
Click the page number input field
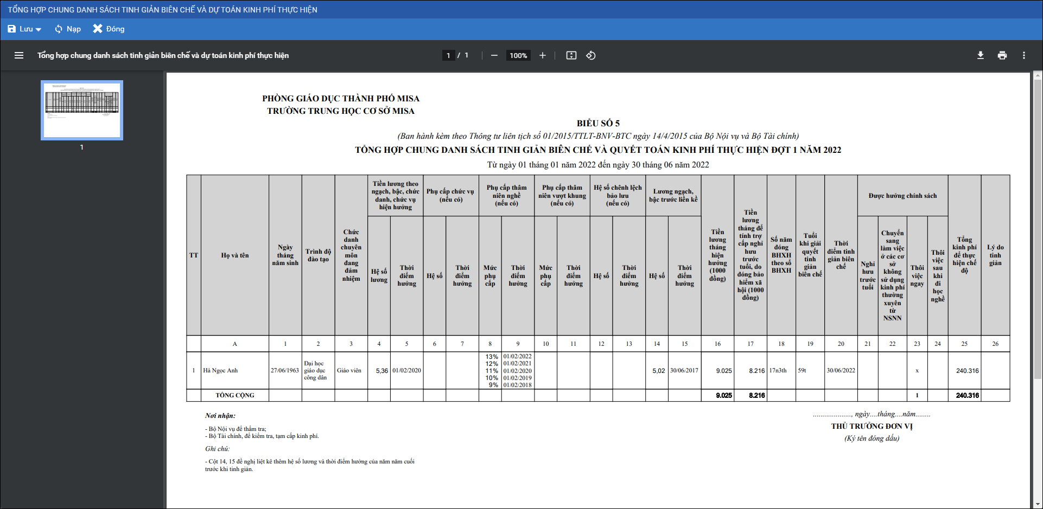point(448,55)
